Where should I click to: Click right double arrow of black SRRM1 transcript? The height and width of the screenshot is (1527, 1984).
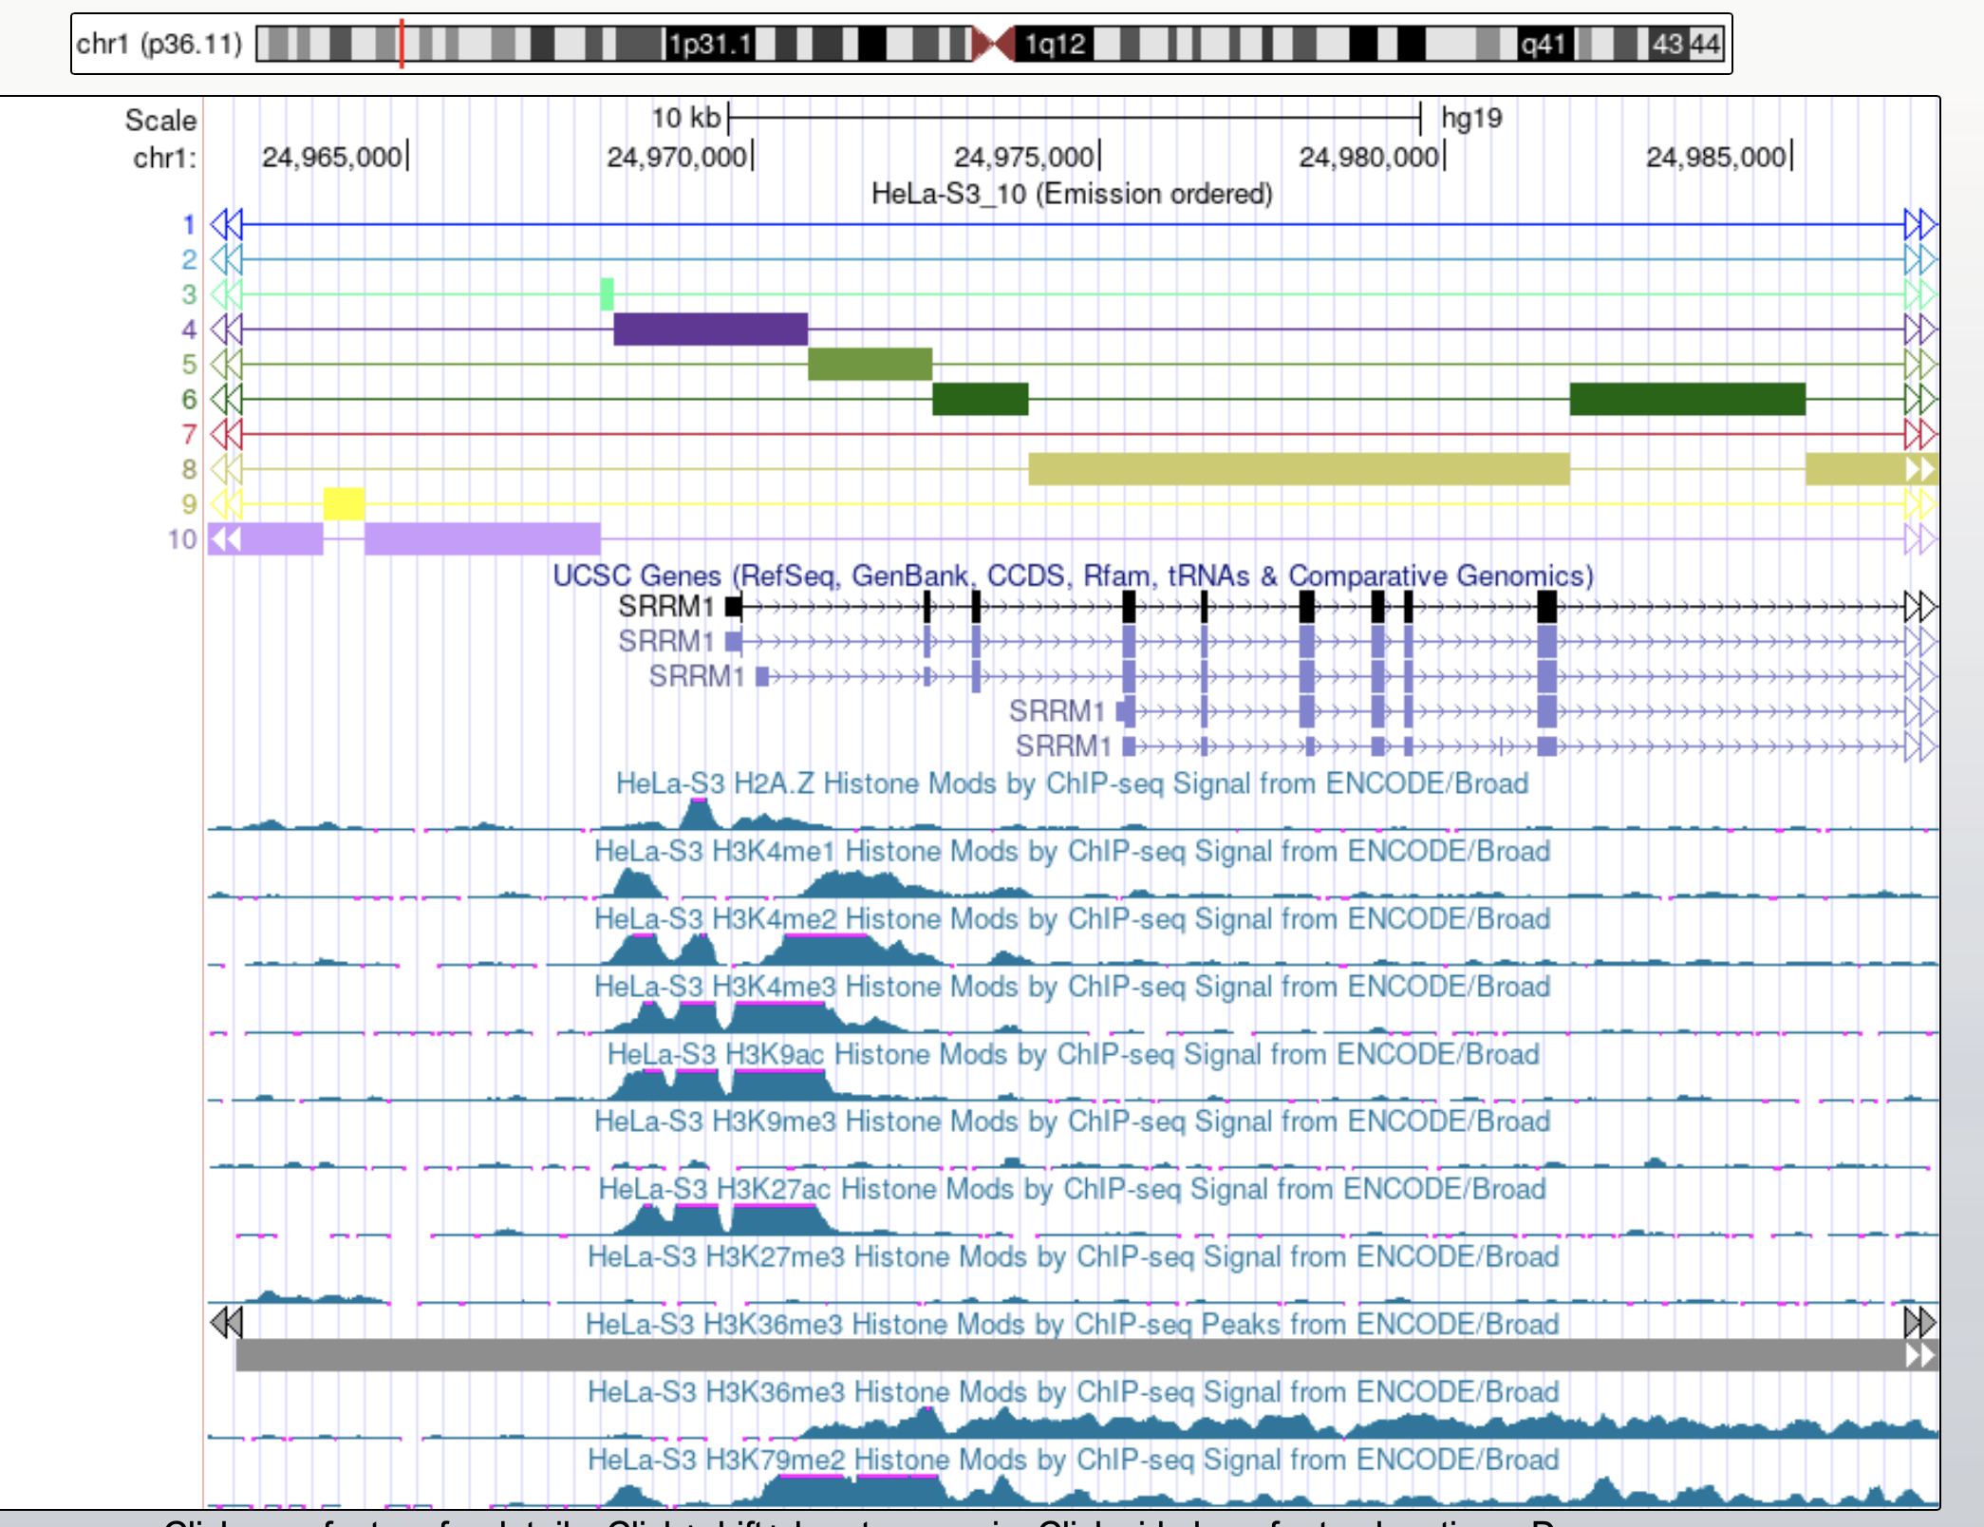pyautogui.click(x=1920, y=607)
